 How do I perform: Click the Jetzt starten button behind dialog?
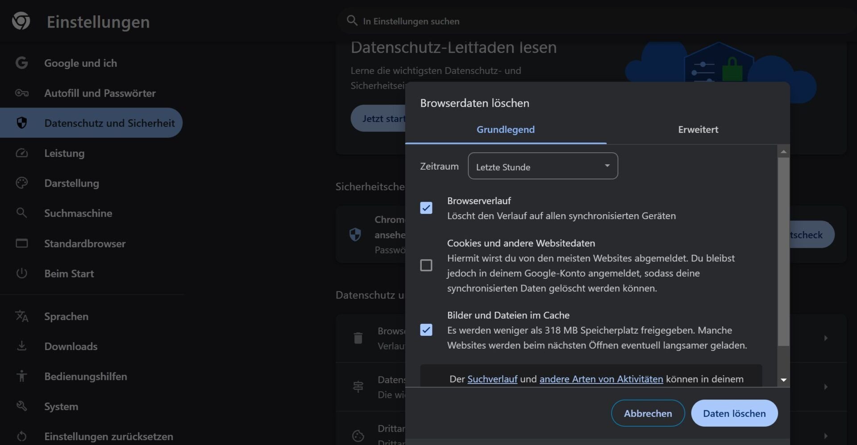point(379,118)
